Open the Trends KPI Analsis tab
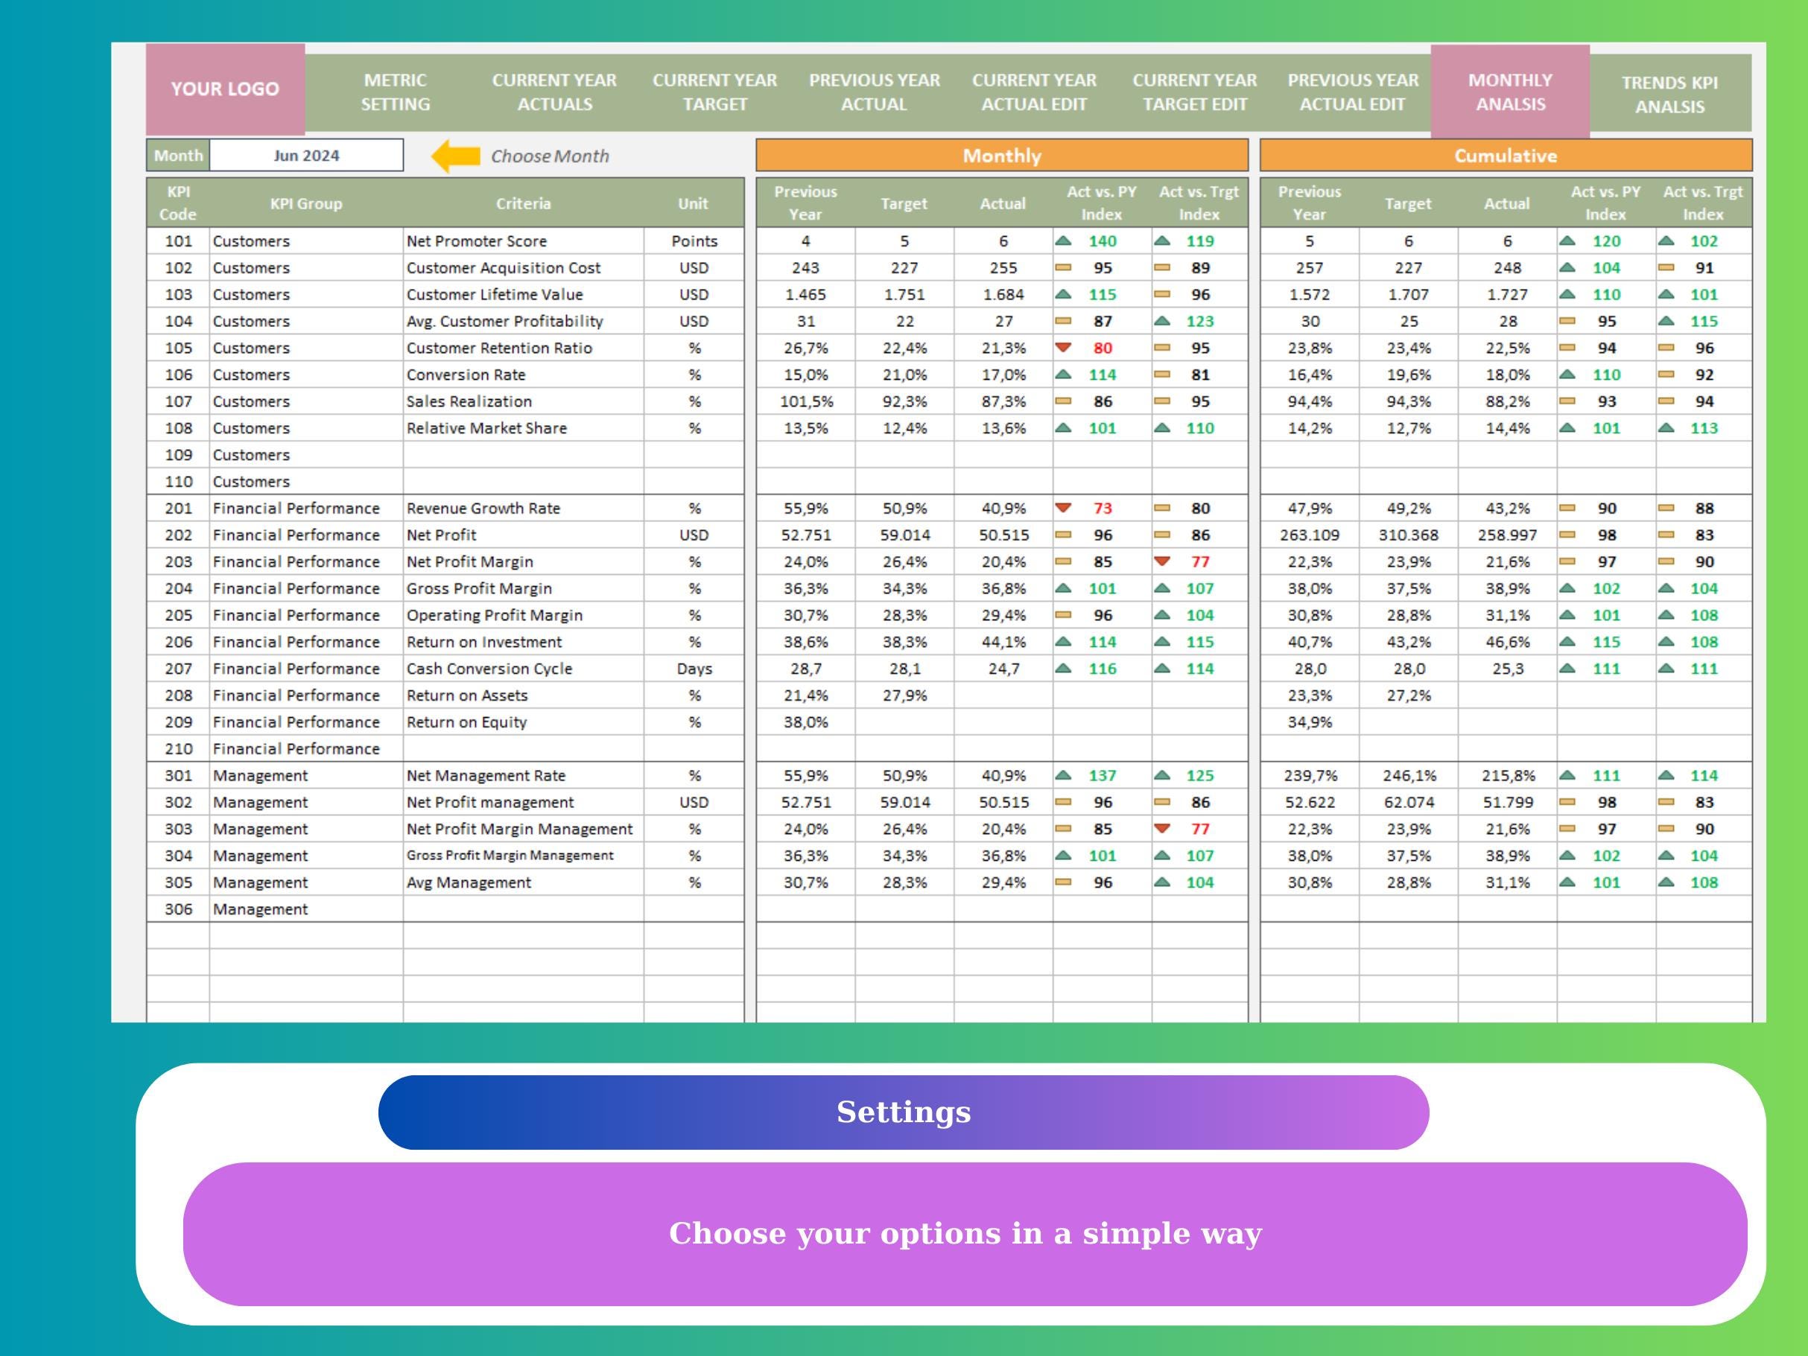Viewport: 1808px width, 1356px height. (x=1670, y=95)
